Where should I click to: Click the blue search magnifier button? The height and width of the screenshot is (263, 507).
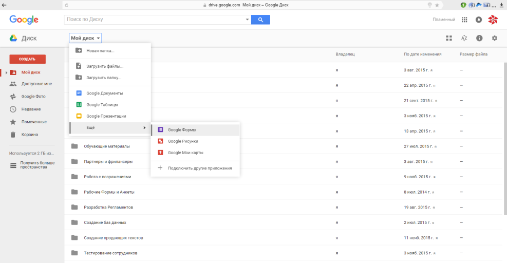pos(260,20)
